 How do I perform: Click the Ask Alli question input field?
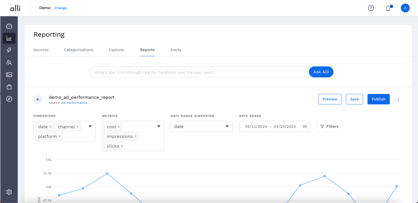[x=199, y=72]
